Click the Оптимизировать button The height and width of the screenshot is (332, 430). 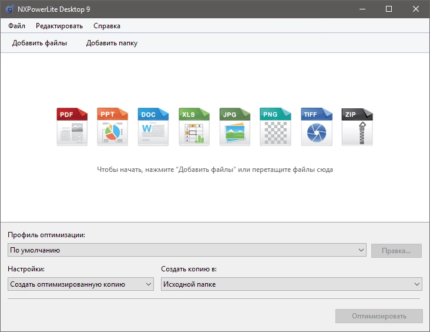pyautogui.click(x=379, y=316)
